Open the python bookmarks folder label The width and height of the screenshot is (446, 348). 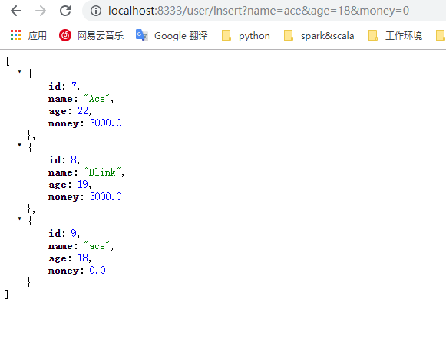click(x=254, y=36)
